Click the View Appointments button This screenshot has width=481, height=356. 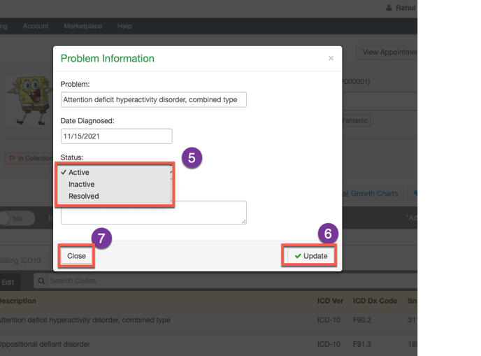388,52
